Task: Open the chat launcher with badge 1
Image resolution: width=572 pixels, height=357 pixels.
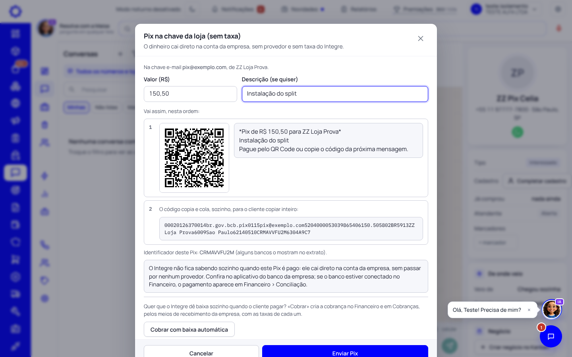Action: [551, 336]
